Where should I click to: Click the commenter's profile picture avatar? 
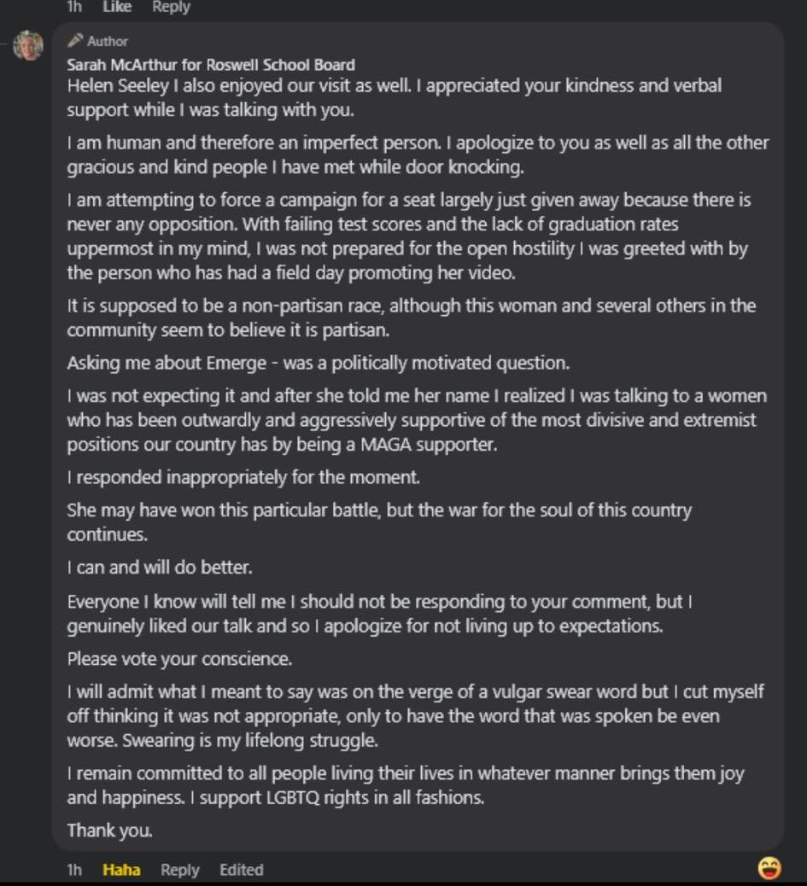pos(28,45)
